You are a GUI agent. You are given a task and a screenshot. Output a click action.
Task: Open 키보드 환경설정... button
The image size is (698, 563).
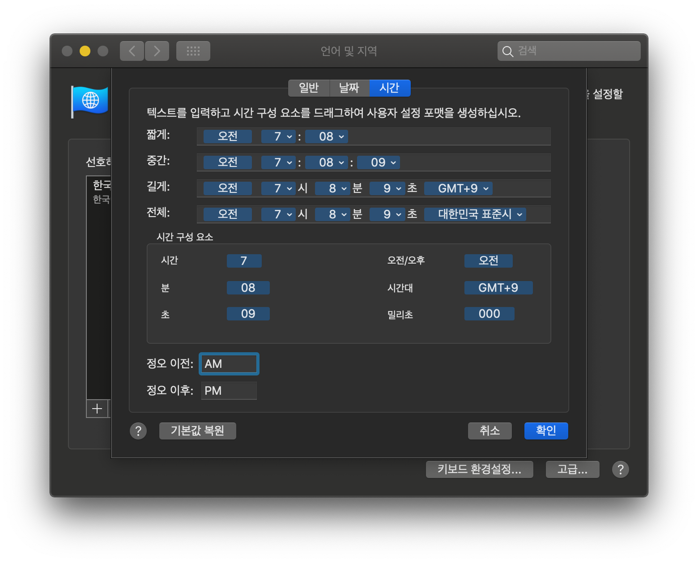tap(480, 469)
